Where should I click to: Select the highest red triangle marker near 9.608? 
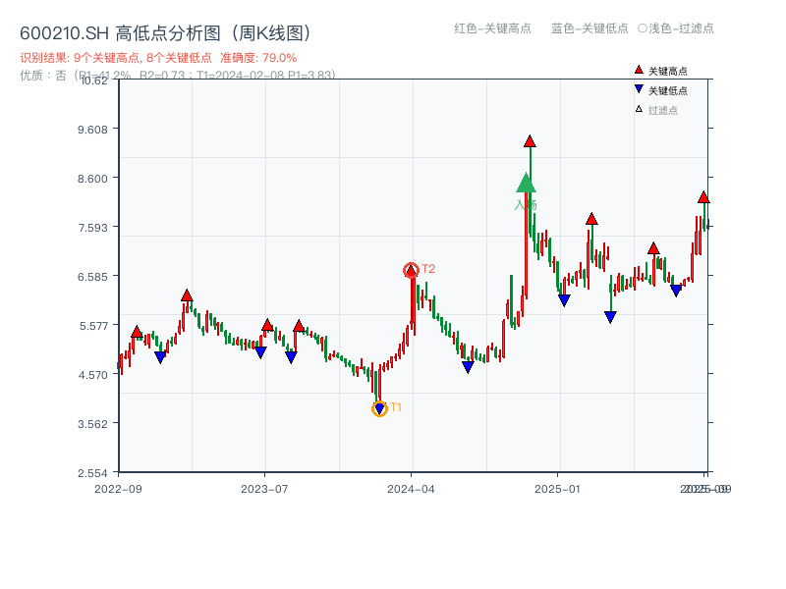tap(529, 141)
